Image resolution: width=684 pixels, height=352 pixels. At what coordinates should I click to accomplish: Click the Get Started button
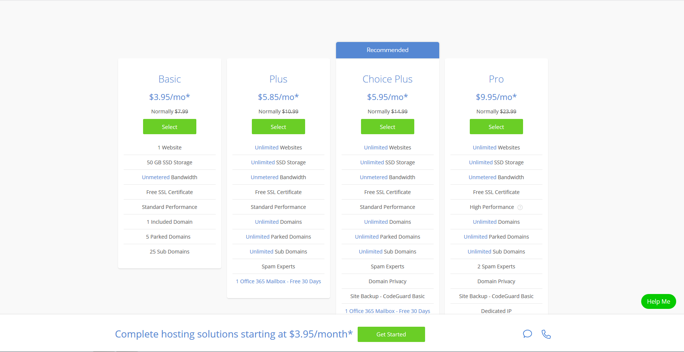tap(391, 334)
